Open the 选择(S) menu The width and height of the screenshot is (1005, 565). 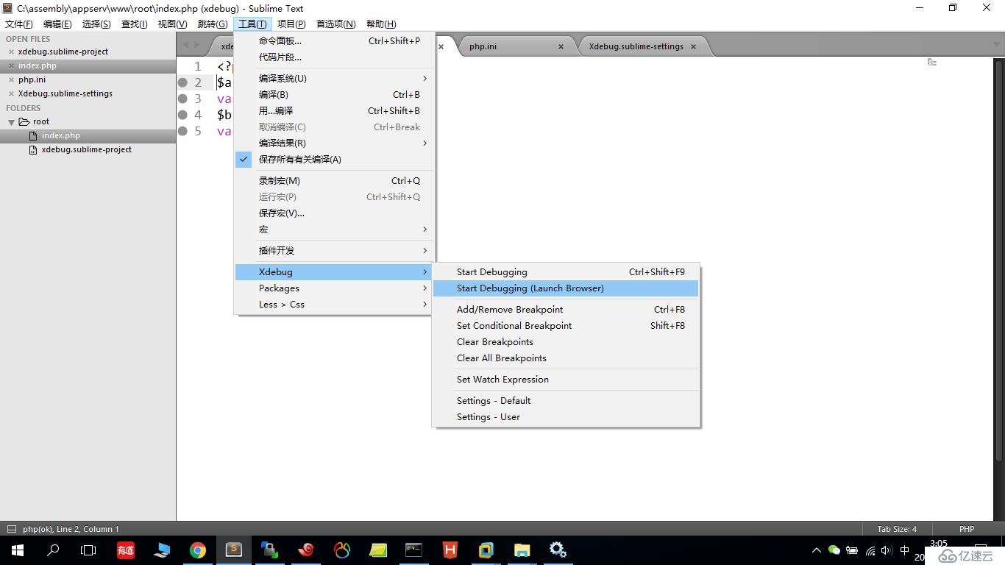point(96,24)
